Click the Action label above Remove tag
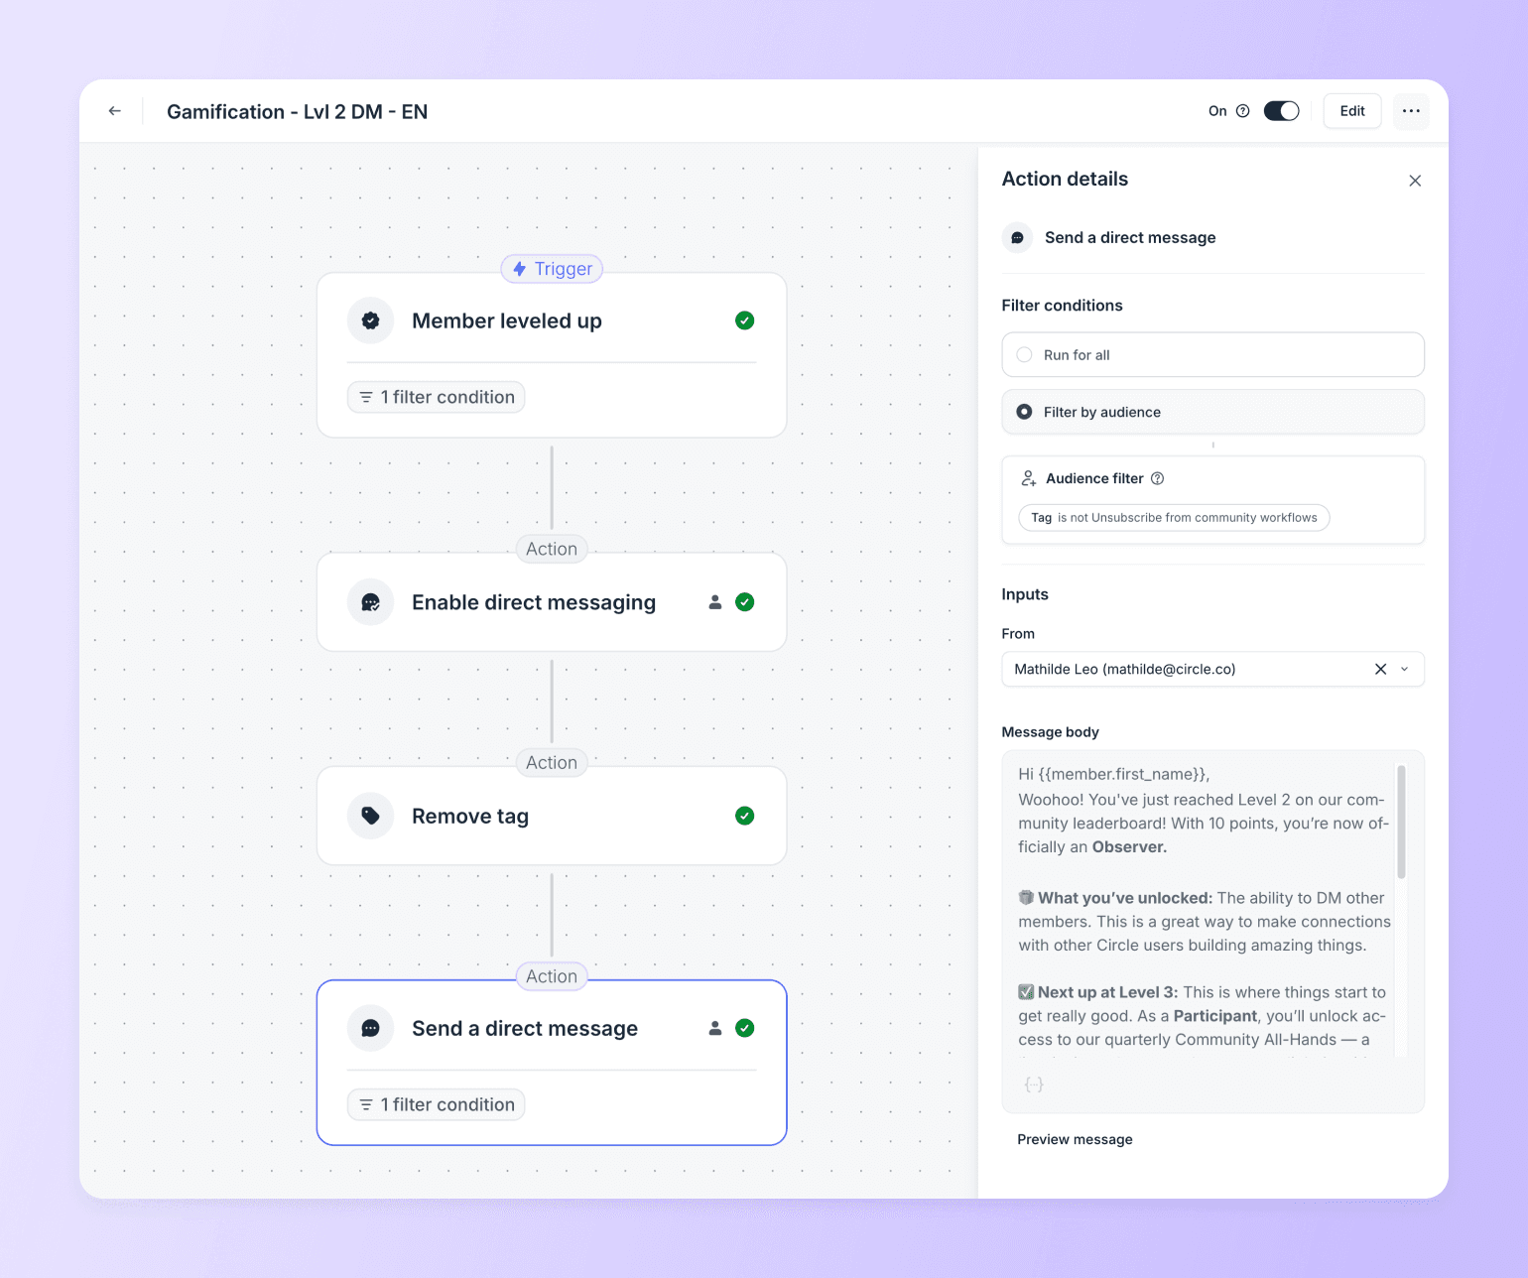The width and height of the screenshot is (1528, 1278). pos(552,762)
